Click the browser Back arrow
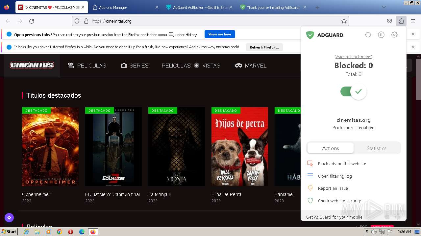421x236 pixels. 8,21
